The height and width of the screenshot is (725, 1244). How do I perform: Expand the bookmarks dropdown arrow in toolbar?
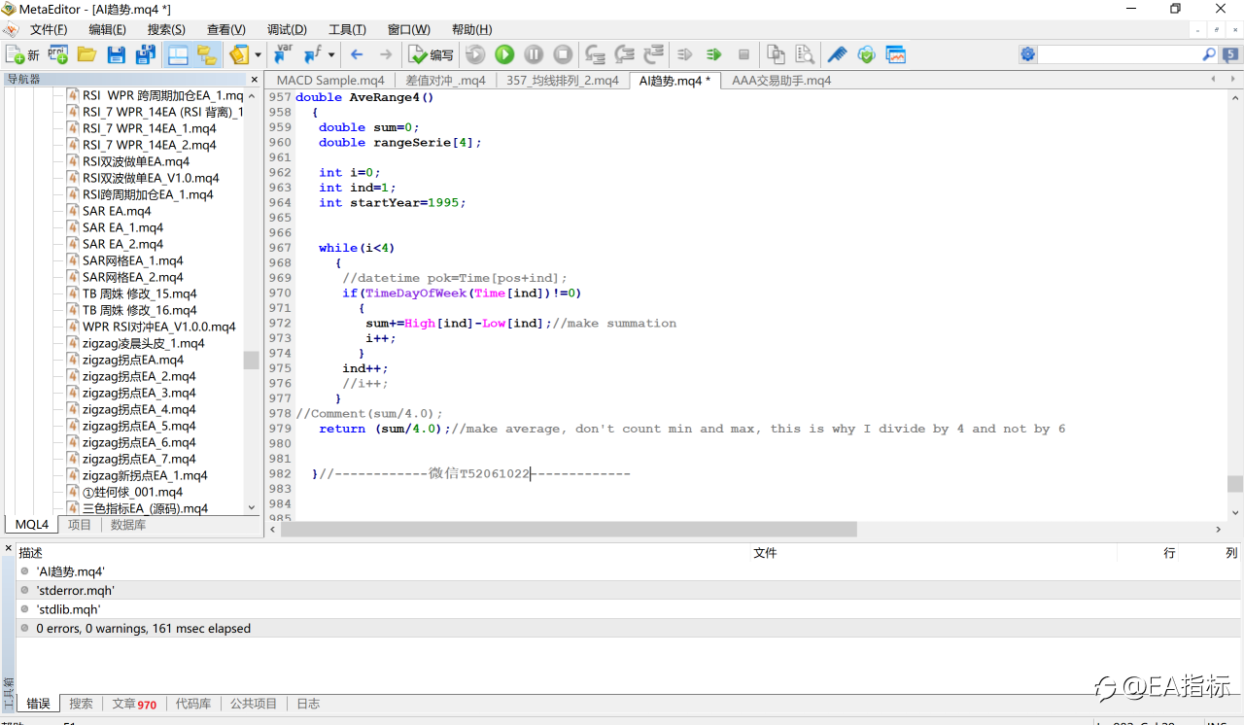(258, 54)
